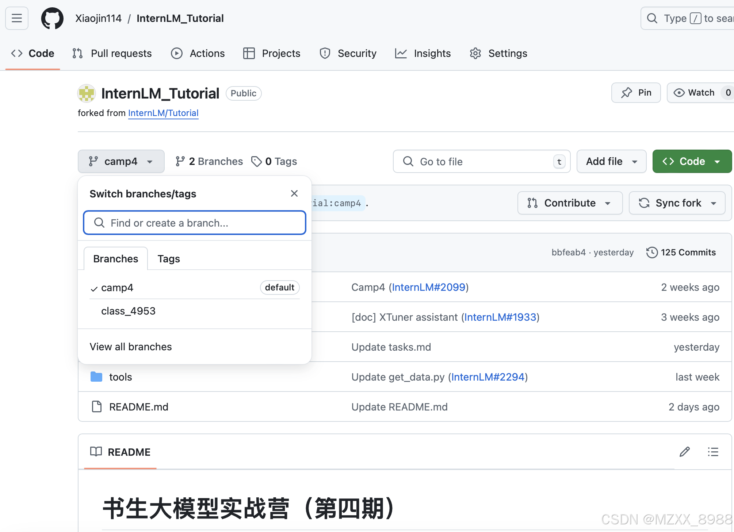
Task: Pin the InternLM_Tutorial repository
Action: (x=636, y=93)
